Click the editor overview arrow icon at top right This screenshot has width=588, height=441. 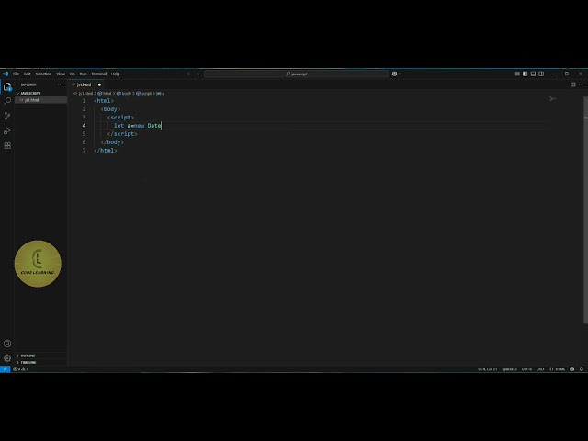coord(552,99)
